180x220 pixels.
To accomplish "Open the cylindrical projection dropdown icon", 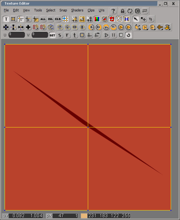I will [145, 27].
